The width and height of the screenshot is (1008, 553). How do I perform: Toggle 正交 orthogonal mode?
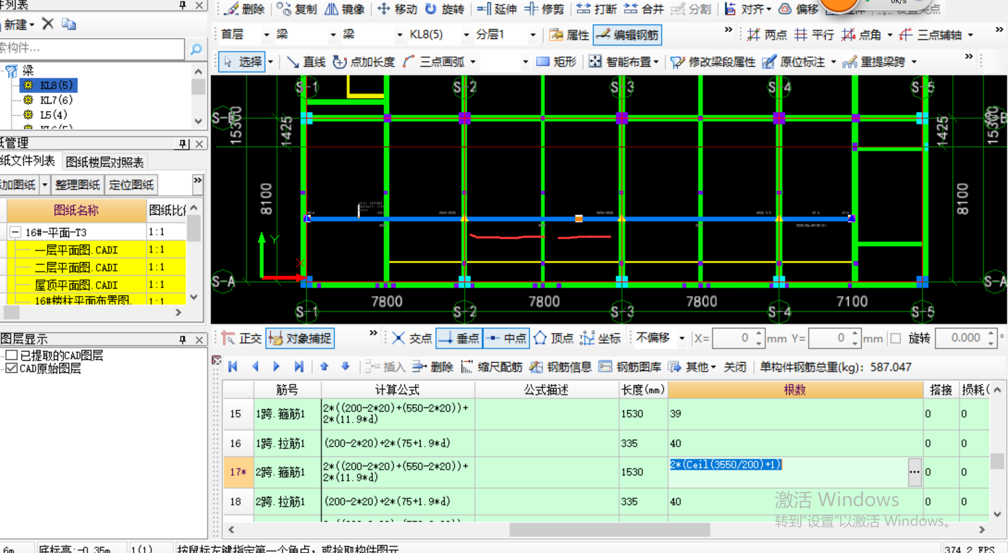(x=242, y=338)
